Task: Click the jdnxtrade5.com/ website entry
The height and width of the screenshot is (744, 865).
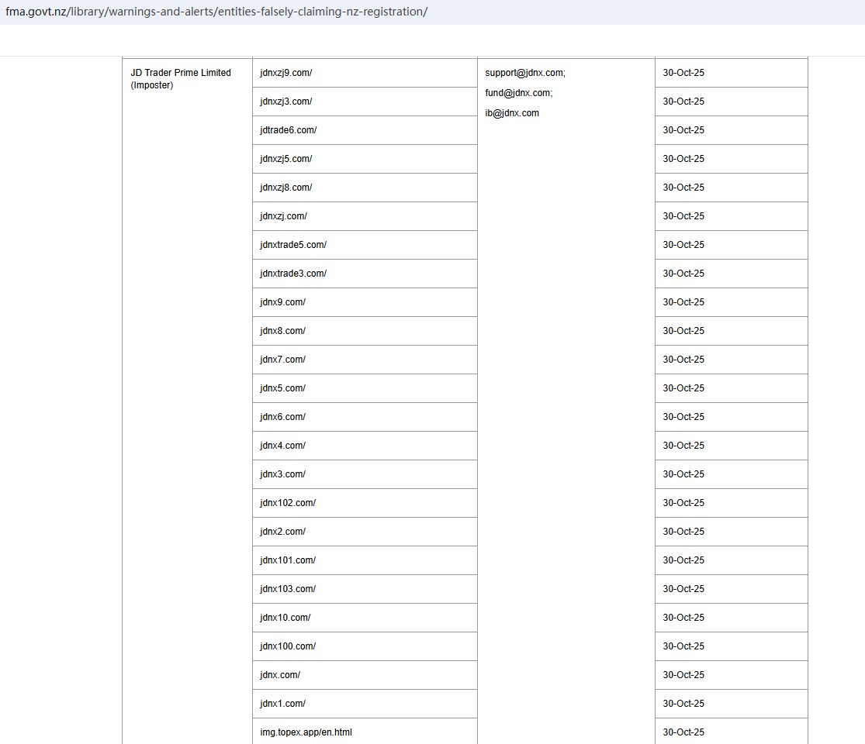Action: (x=293, y=245)
